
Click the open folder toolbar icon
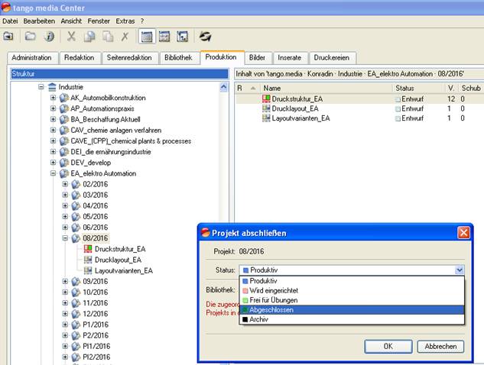tap(30, 36)
